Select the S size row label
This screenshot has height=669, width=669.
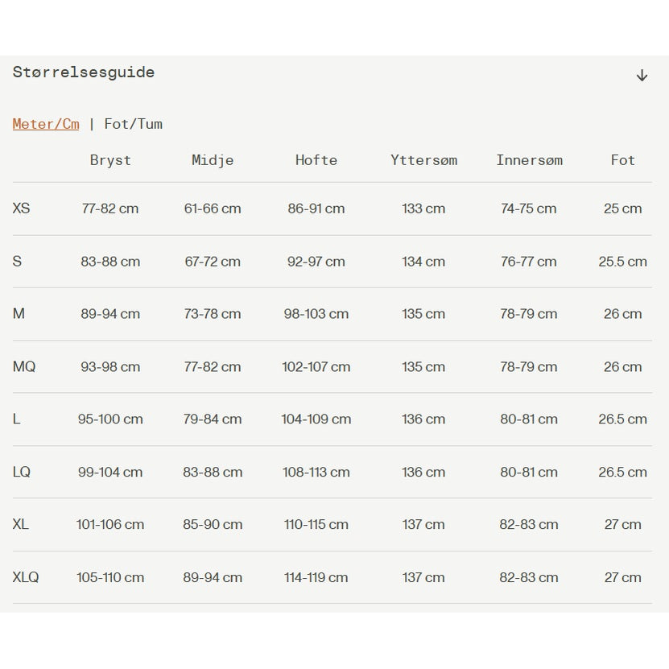coord(18,262)
